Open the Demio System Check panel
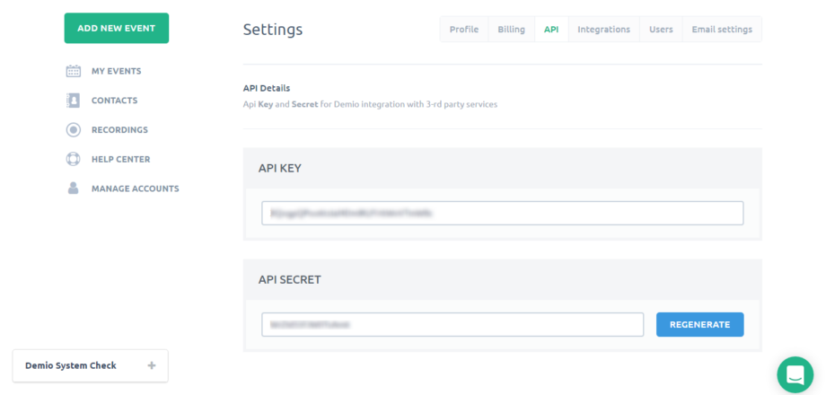This screenshot has height=395, width=826. [71, 365]
